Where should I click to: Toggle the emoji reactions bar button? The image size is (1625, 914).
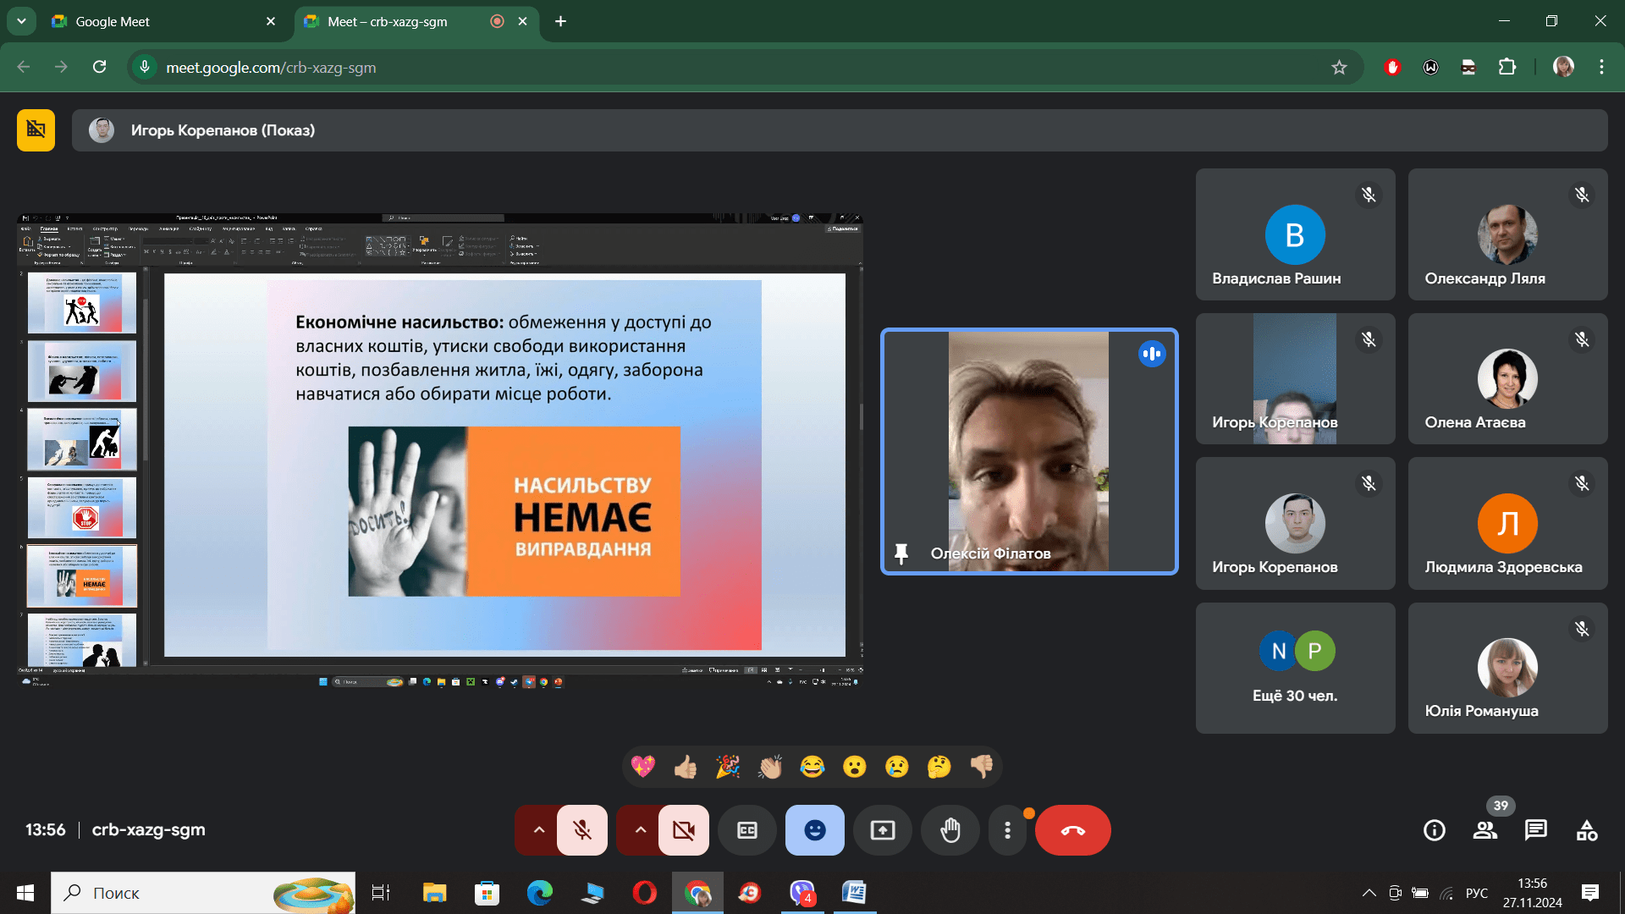[x=814, y=830]
